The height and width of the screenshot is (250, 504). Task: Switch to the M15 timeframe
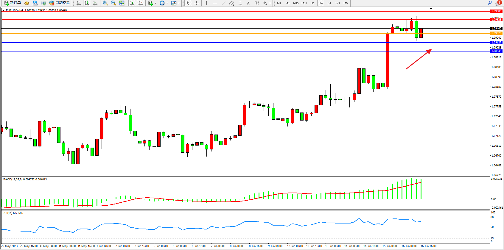(x=296, y=3)
